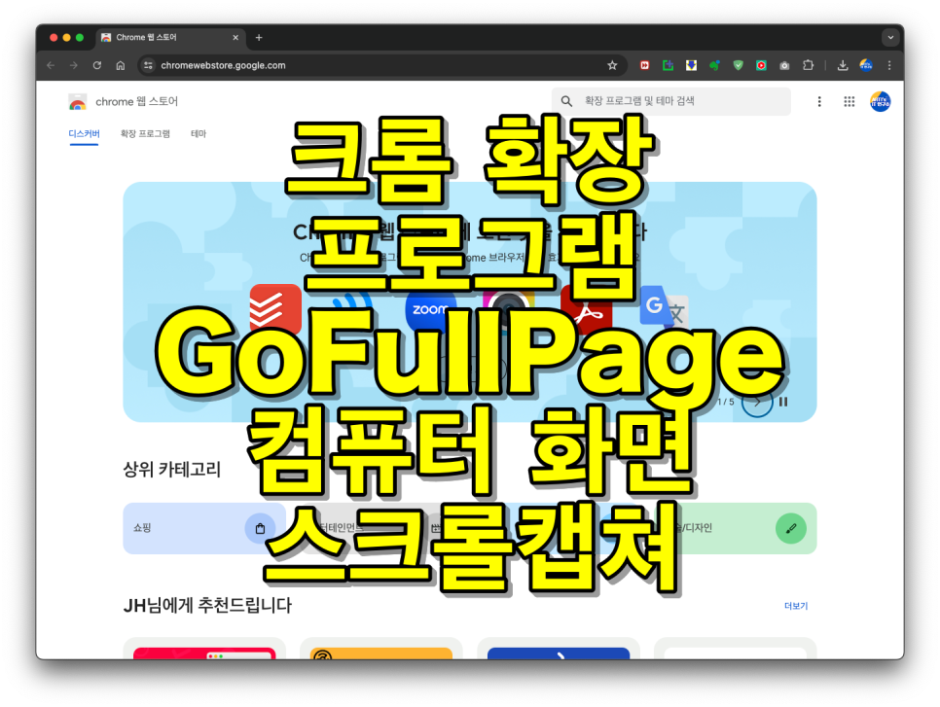Pause the banner carousel slideshow
This screenshot has height=707, width=940.
pos(783,402)
